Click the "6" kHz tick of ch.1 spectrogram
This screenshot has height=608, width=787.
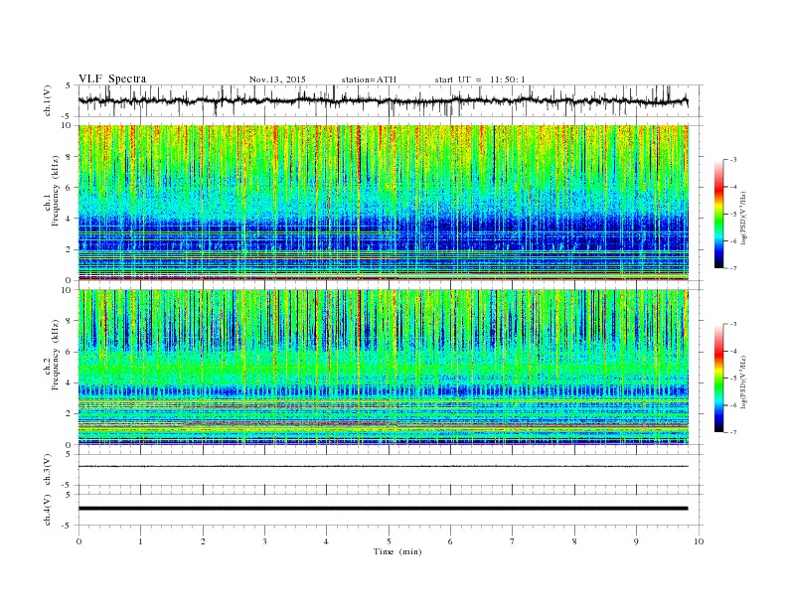pos(69,188)
